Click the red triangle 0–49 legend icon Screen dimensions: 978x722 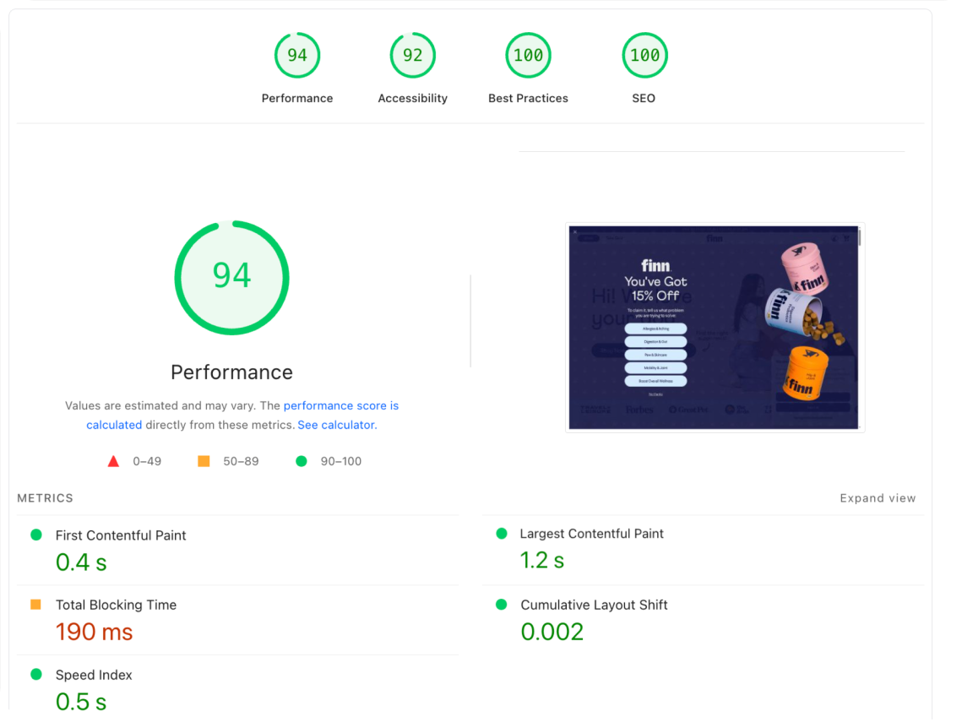[x=113, y=461]
